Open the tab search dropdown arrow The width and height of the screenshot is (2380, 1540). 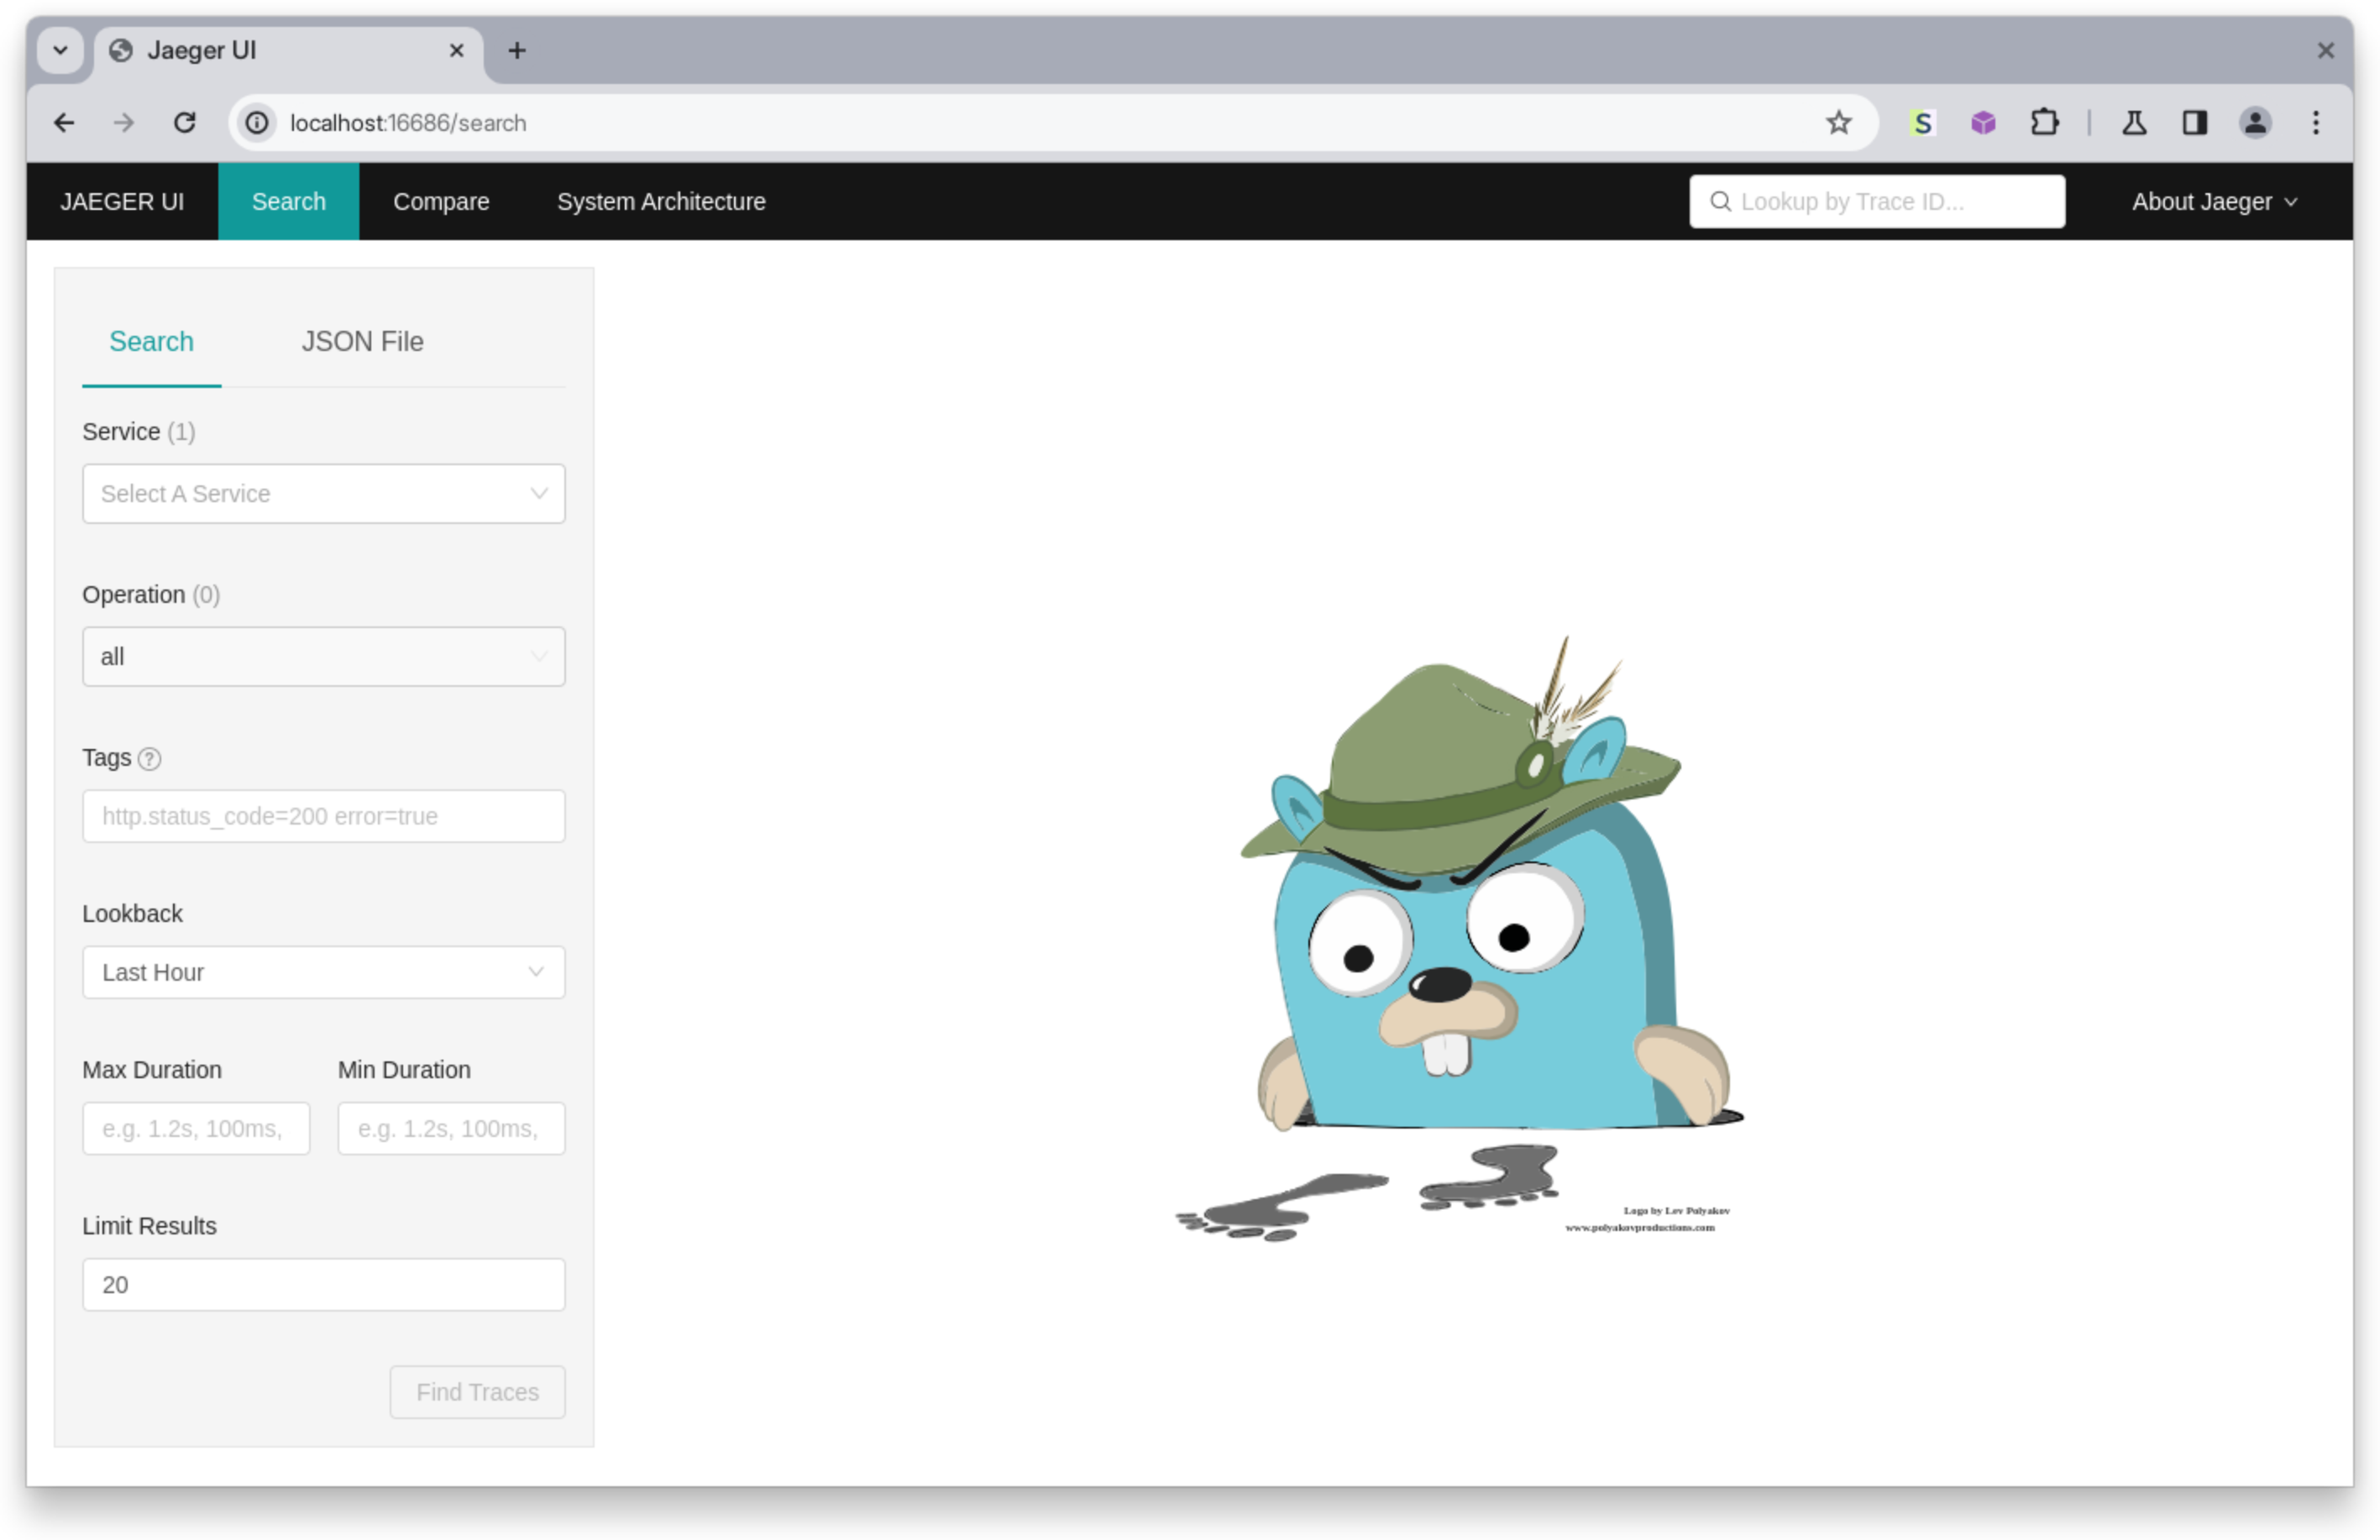60,50
